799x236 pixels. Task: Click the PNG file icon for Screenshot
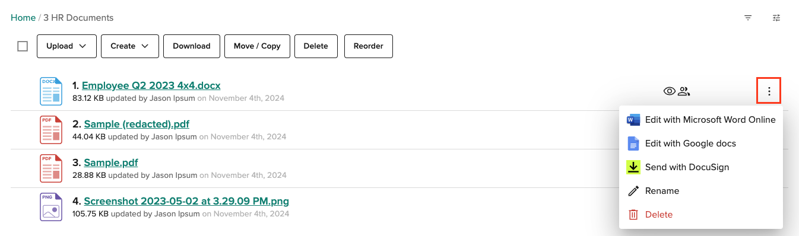50,207
